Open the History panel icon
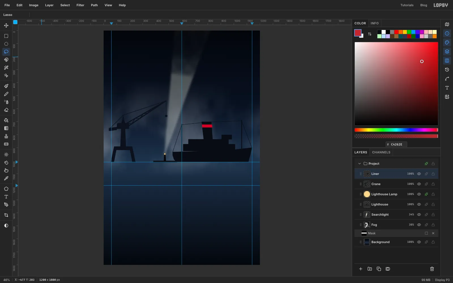Viewport: 453px width, 283px height. (447, 70)
